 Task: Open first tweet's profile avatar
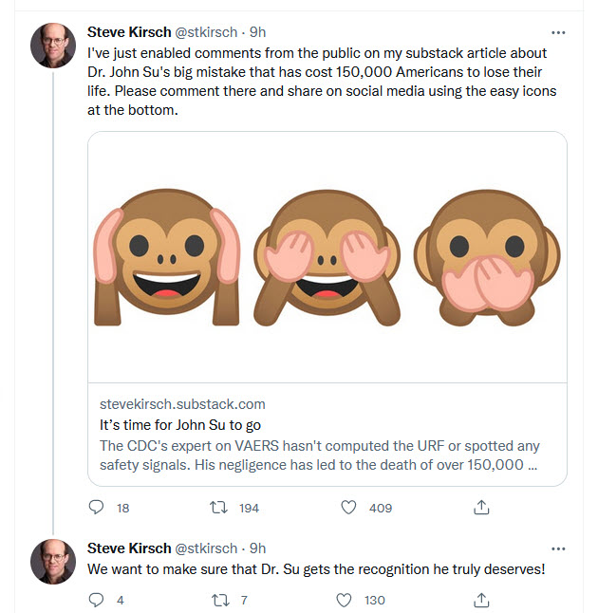(53, 45)
